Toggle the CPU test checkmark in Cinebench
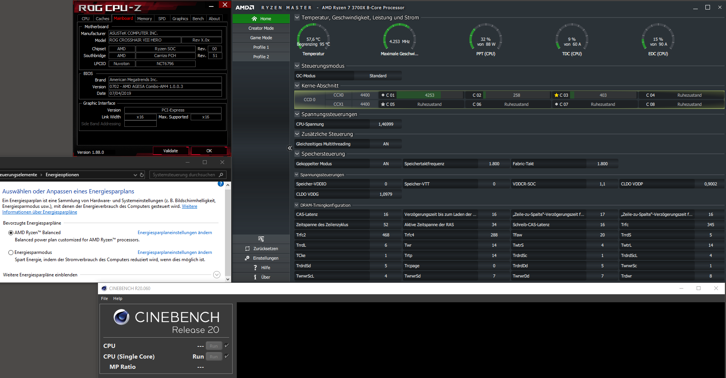 pos(226,346)
